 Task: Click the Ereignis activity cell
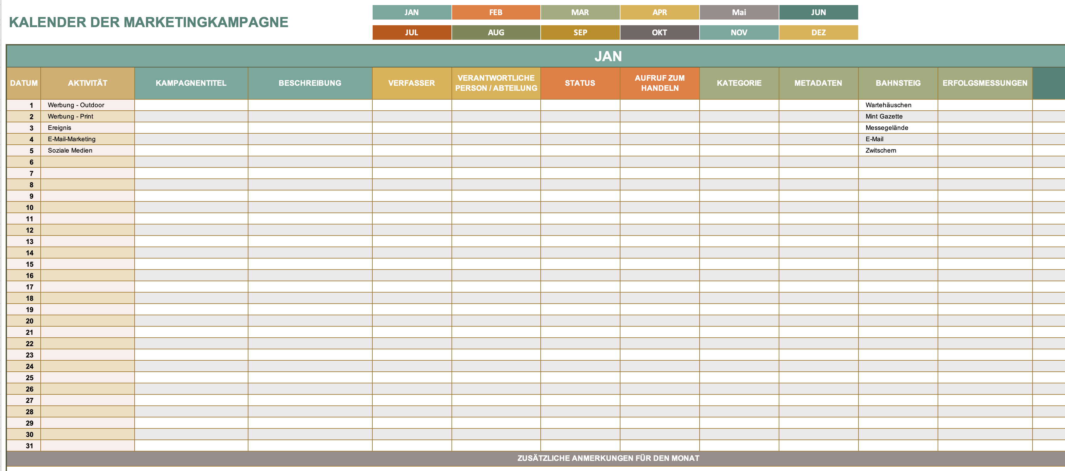click(x=88, y=128)
